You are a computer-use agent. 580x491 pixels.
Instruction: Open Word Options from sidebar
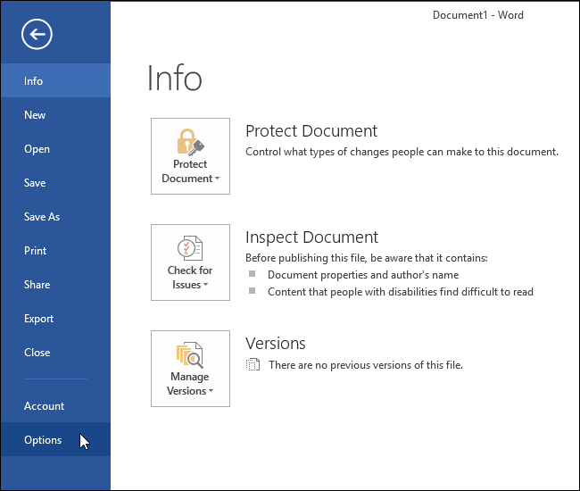pos(43,440)
